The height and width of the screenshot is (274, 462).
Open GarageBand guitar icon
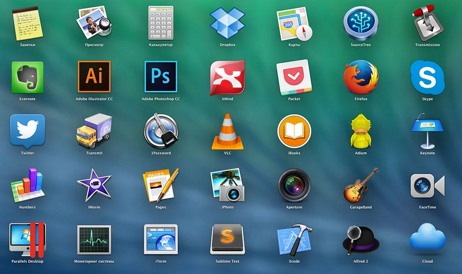[x=361, y=185]
